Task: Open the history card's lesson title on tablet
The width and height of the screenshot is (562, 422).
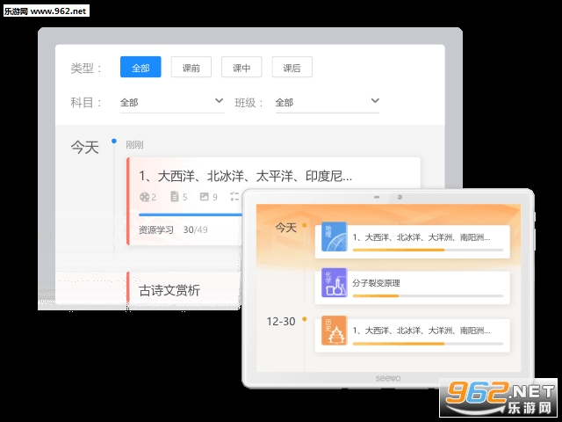Action: (x=421, y=331)
